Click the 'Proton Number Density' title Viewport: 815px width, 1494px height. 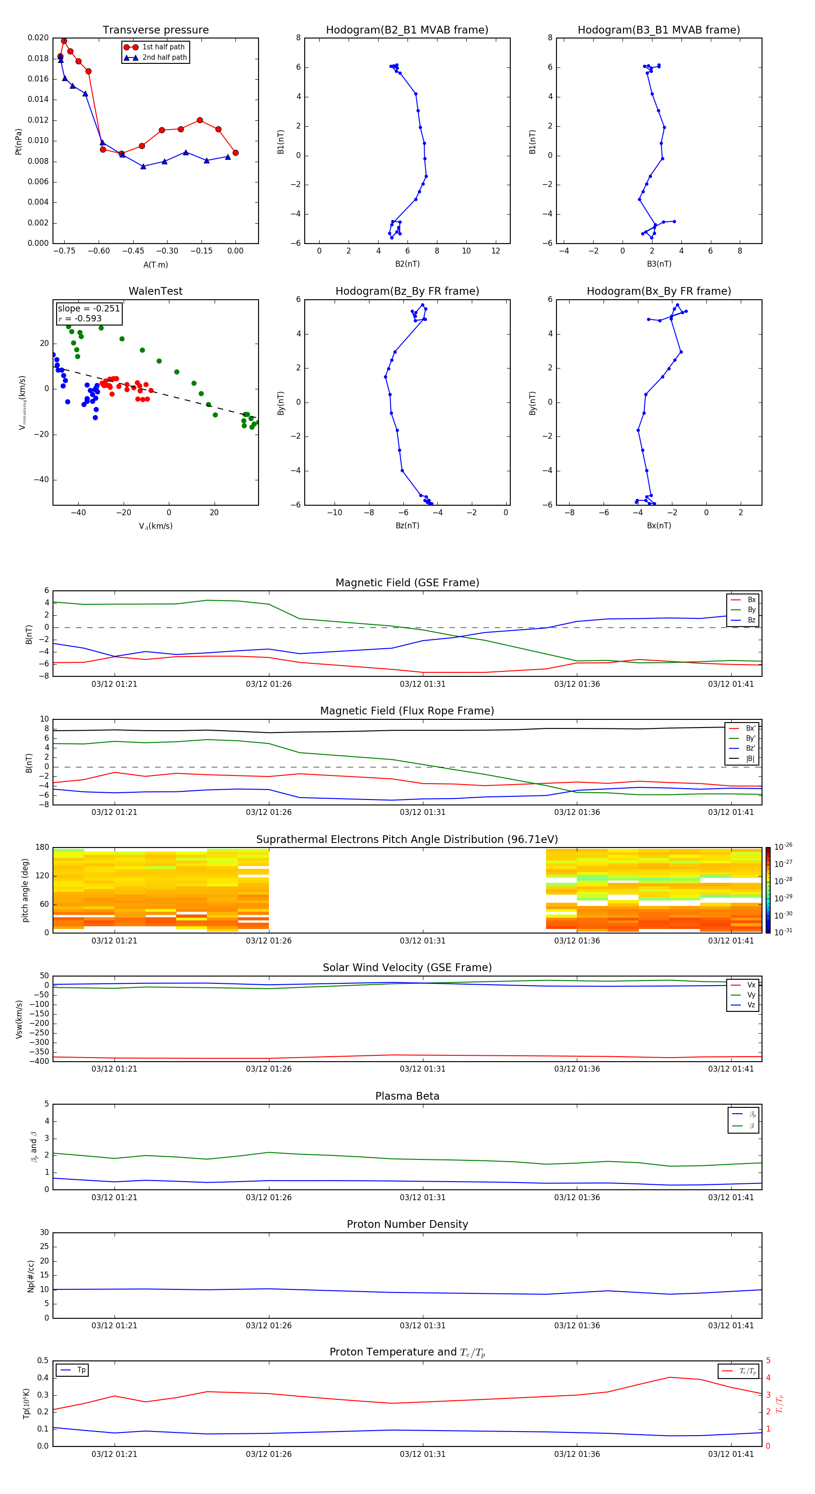[x=407, y=1224]
